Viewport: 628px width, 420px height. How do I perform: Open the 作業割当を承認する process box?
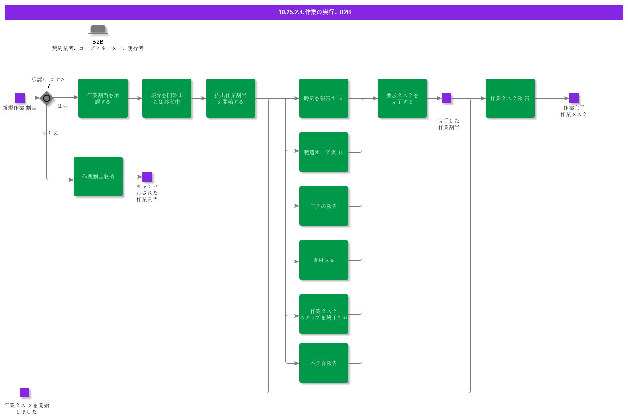(103, 98)
